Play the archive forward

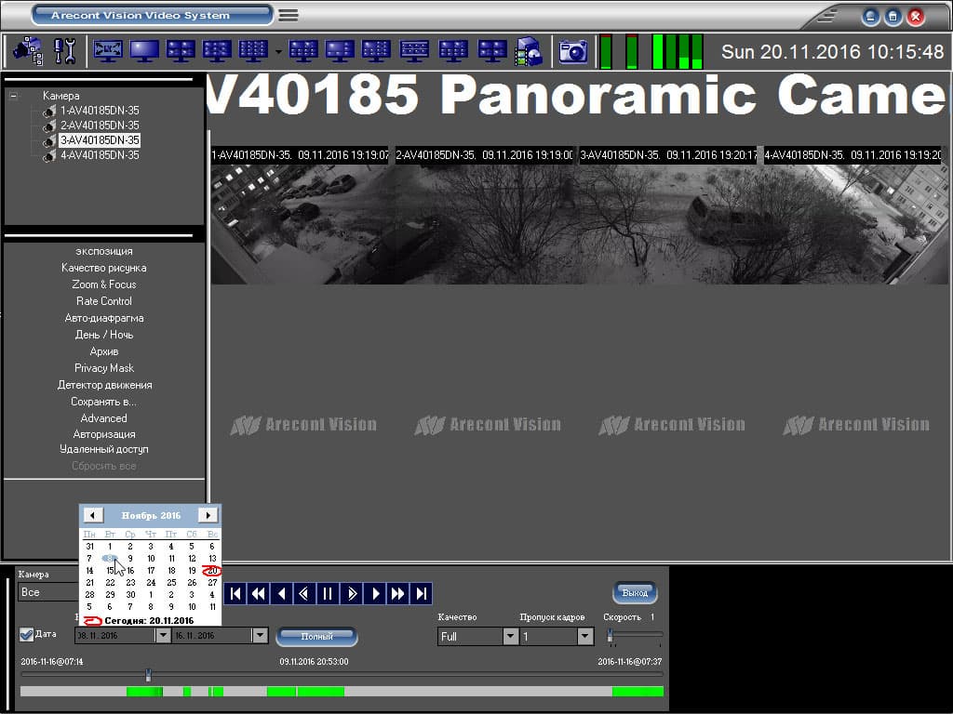pyautogui.click(x=374, y=593)
